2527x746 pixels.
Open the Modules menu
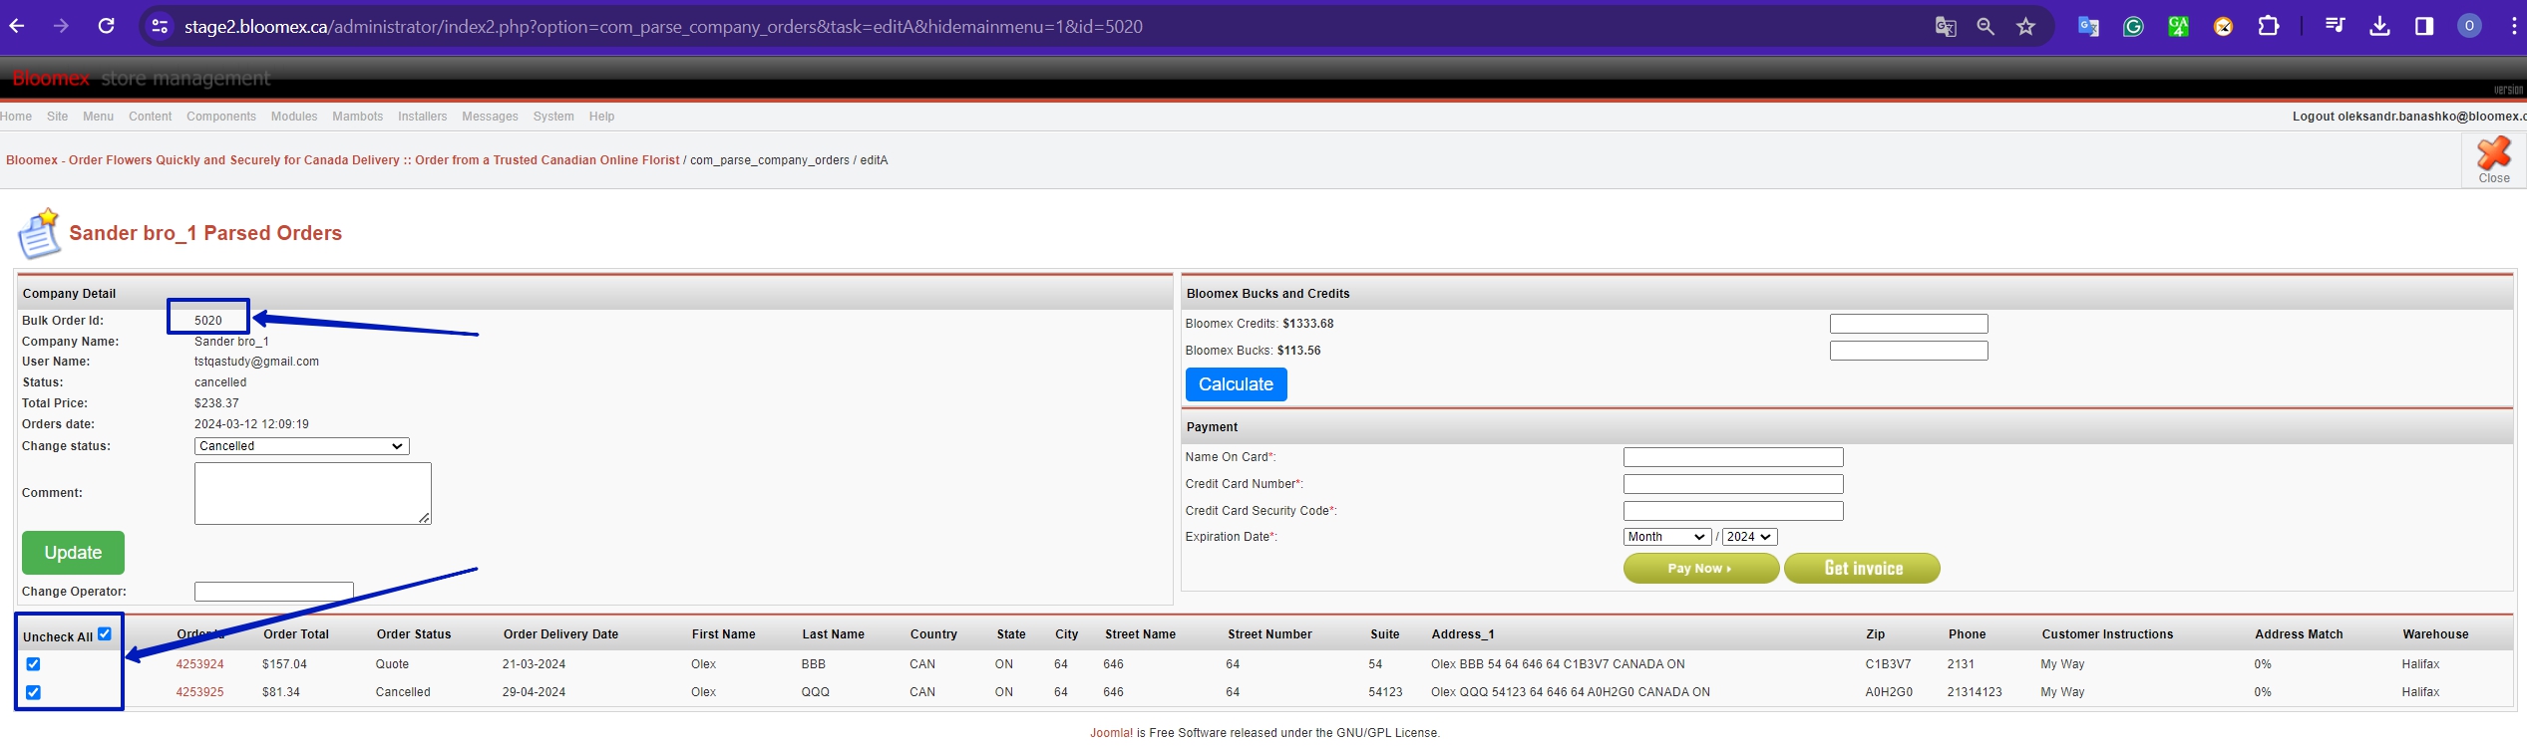294,117
